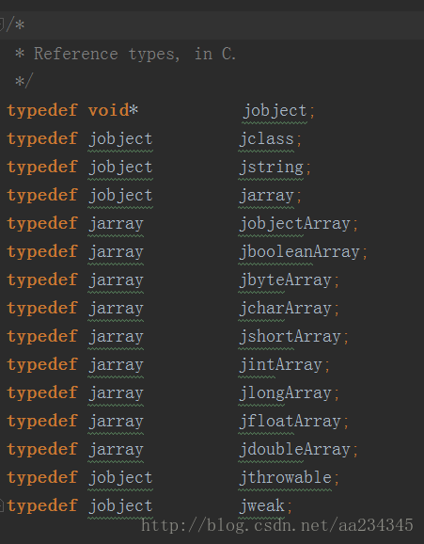Select the 'jclass' identifier

[266, 139]
